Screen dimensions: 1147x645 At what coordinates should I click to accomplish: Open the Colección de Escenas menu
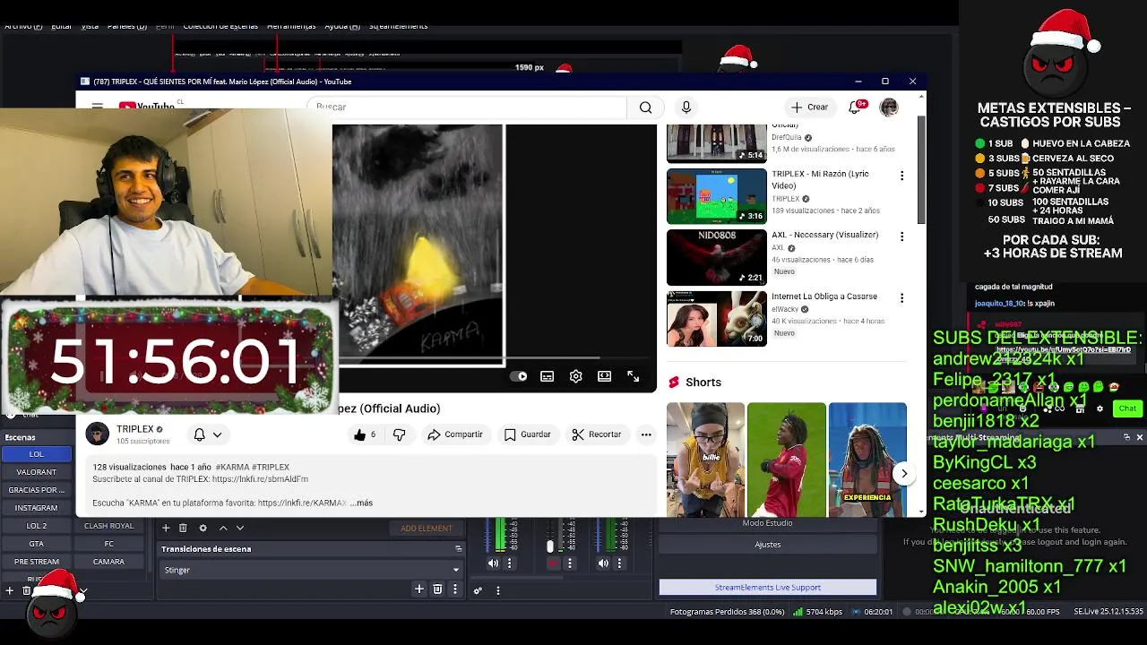(x=220, y=26)
